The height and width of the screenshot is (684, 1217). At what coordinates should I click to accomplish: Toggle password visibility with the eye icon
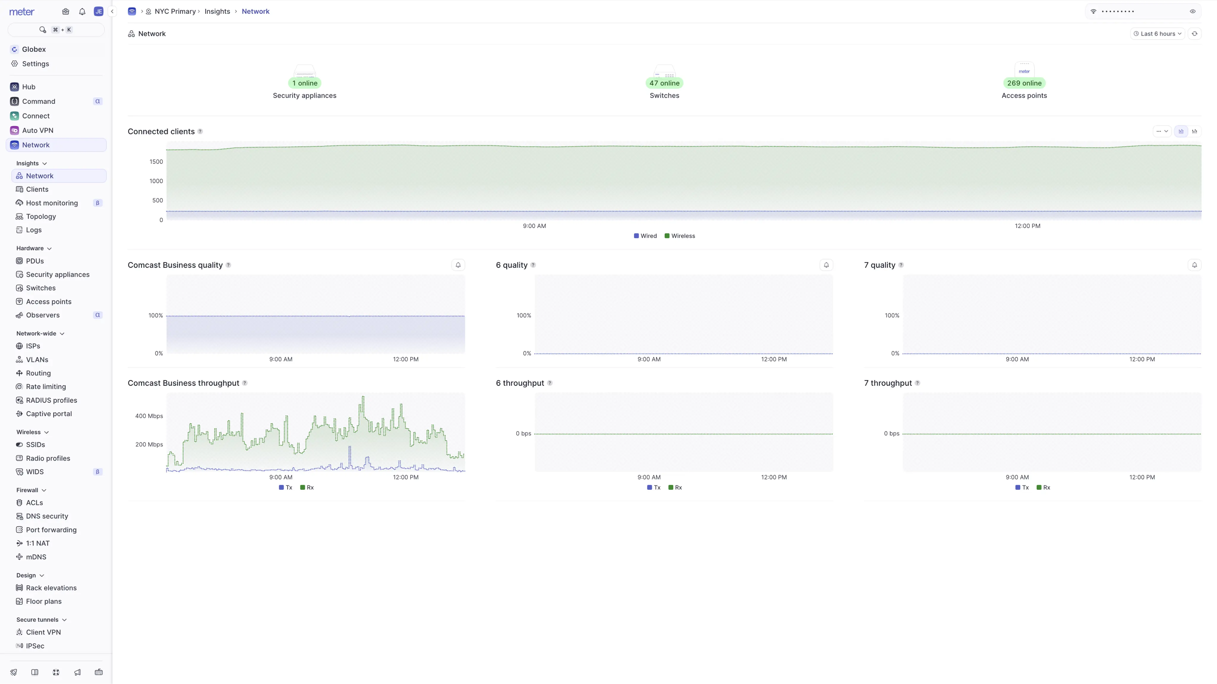point(1193,11)
